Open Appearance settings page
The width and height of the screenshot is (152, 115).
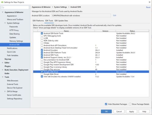pos(12,16)
